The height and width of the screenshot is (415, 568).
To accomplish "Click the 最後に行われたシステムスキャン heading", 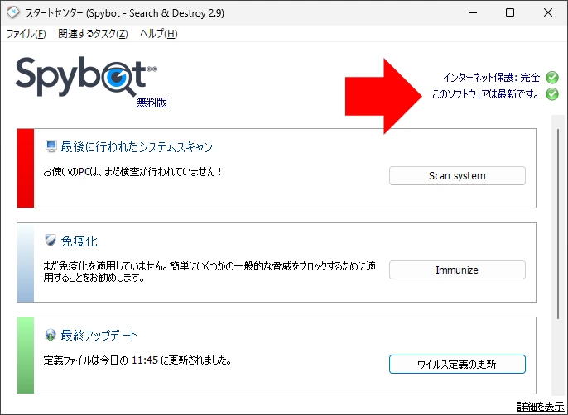I will point(137,147).
